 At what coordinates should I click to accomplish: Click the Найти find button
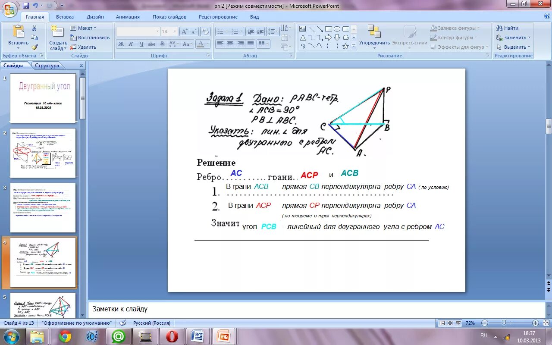coord(507,28)
